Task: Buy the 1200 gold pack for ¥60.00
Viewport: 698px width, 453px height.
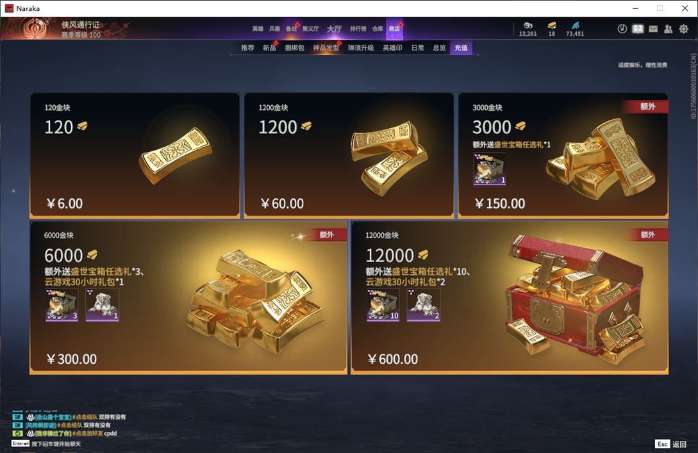Action: pyautogui.click(x=349, y=155)
